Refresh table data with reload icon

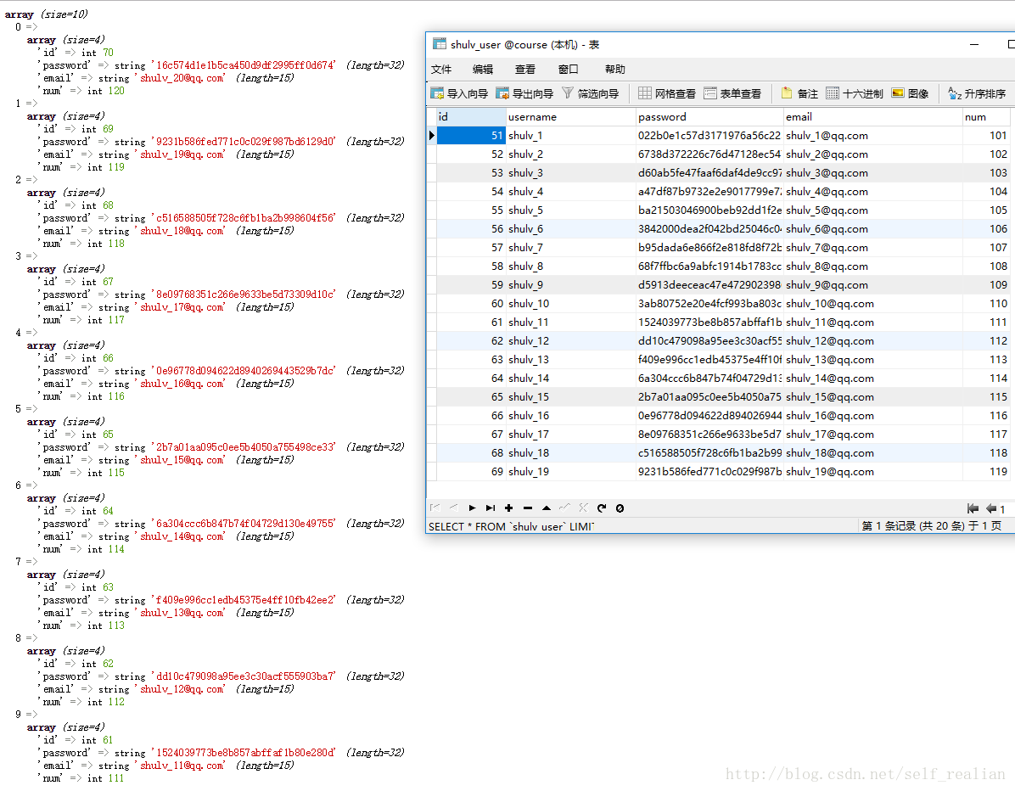[x=602, y=508]
